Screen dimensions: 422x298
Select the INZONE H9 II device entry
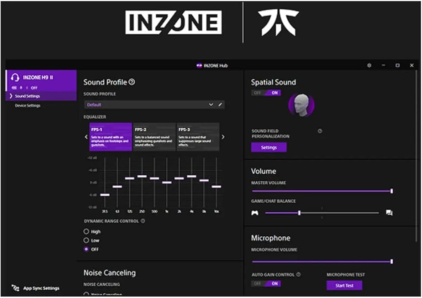[41, 81]
